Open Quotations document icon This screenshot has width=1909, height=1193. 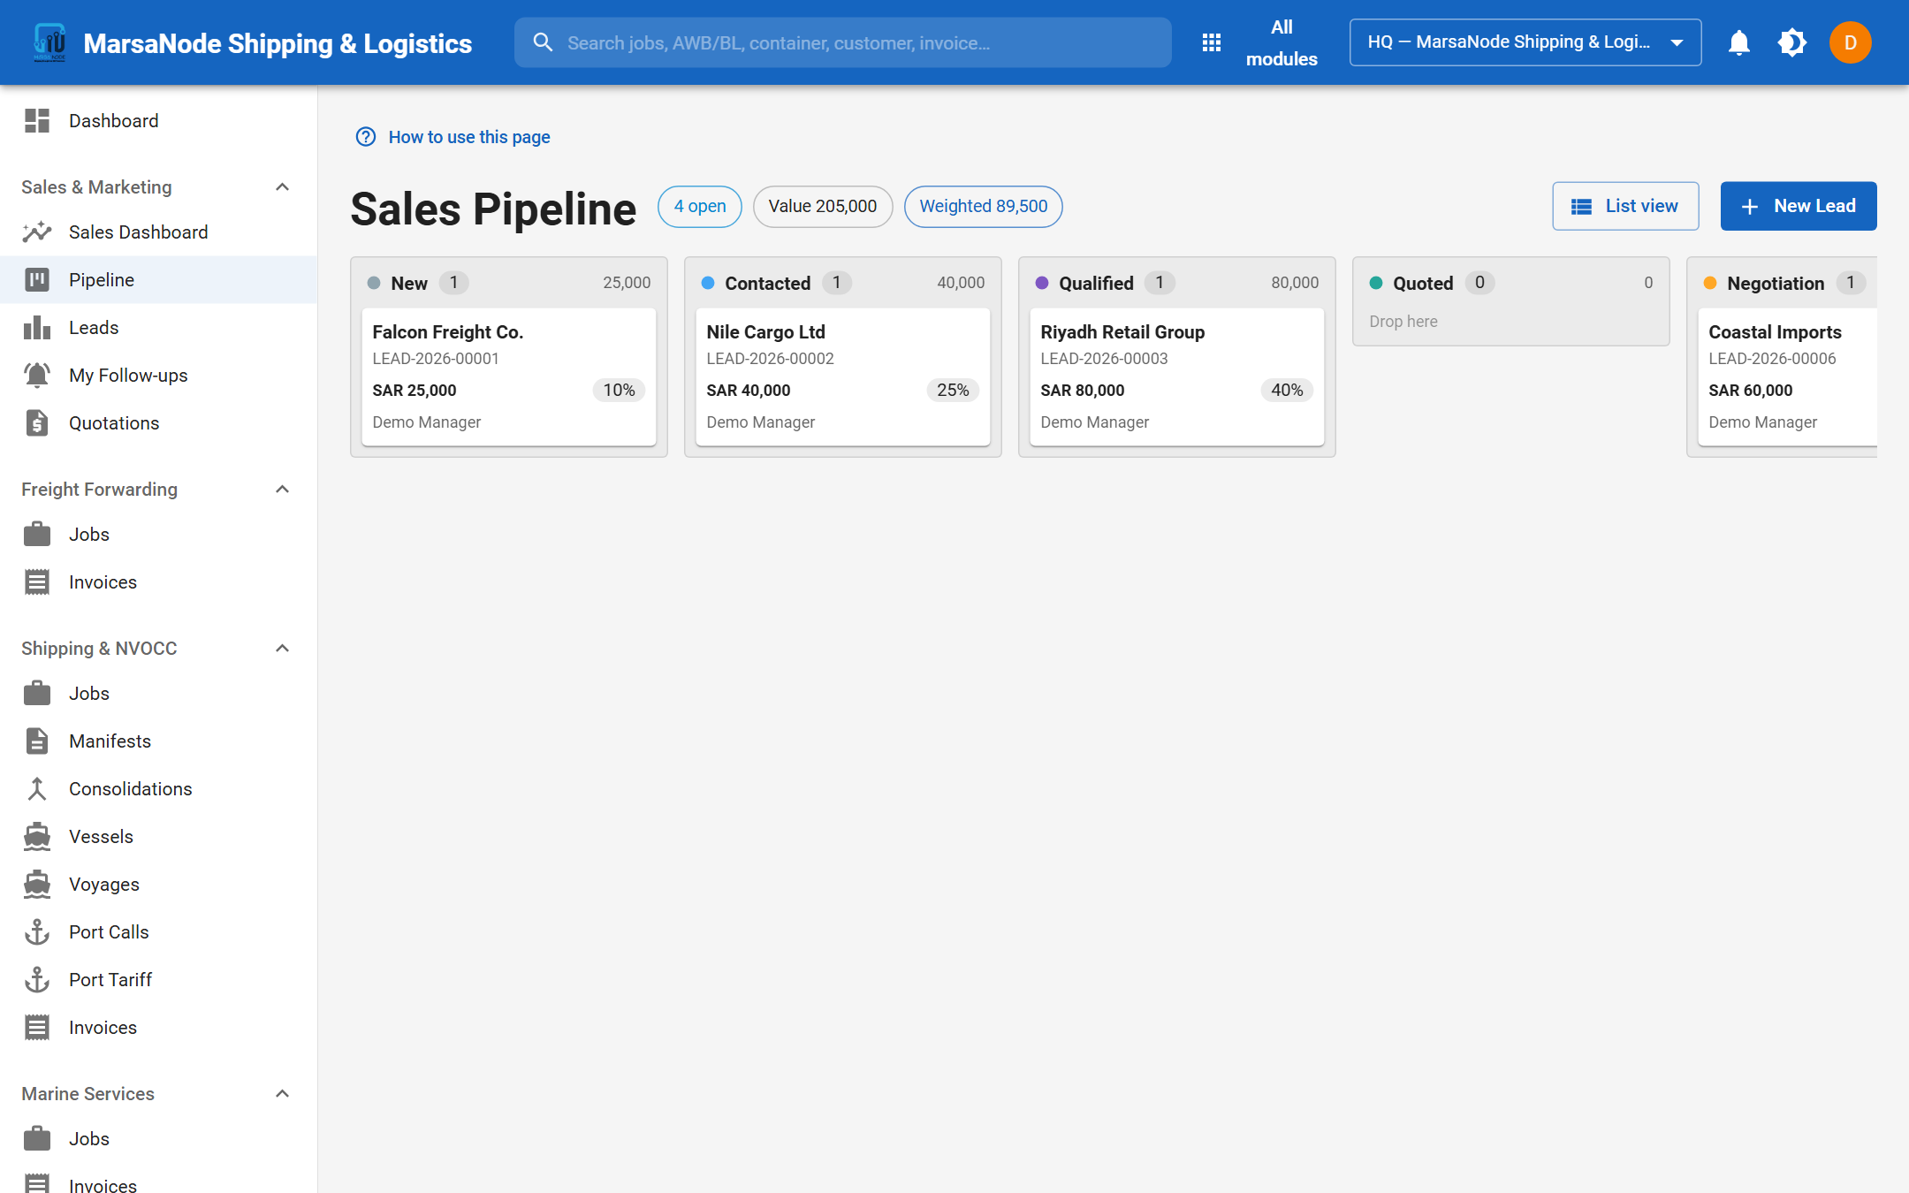37,423
